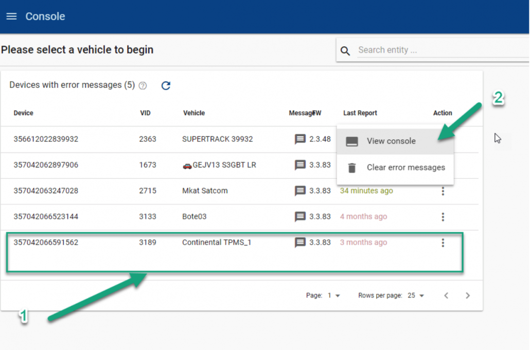Open action menu for Bote03
This screenshot has height=350, width=530.
(x=443, y=217)
